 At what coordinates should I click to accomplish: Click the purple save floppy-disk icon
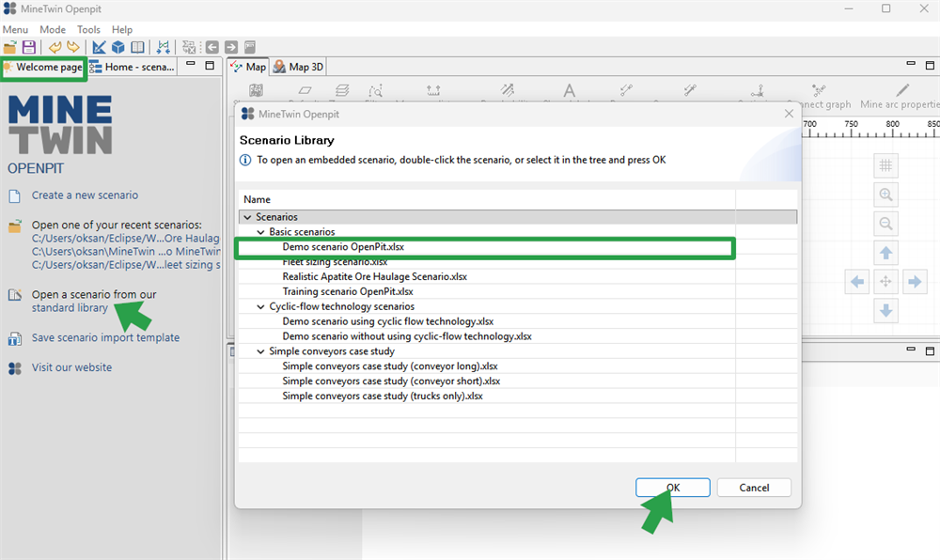tap(29, 47)
